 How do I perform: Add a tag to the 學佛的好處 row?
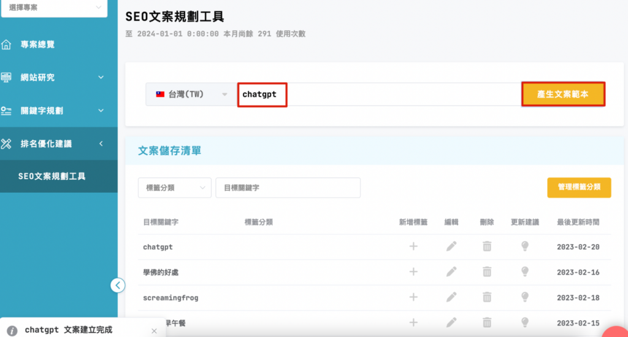(x=413, y=272)
